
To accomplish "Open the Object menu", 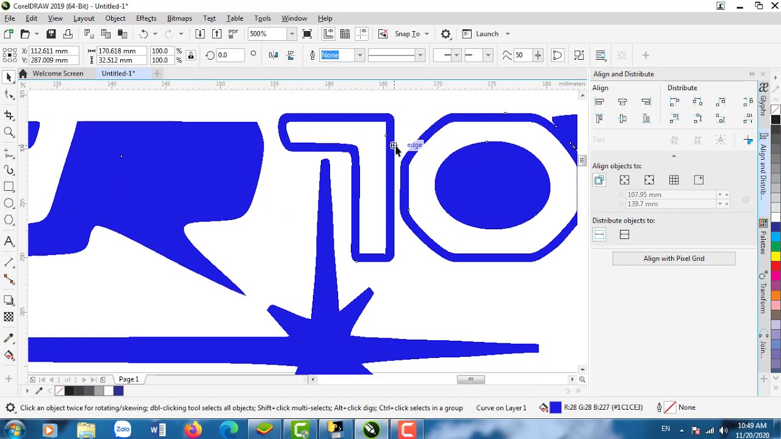I will pos(115,18).
